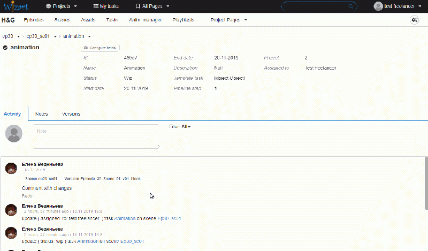This screenshot has height=251, width=428.
Task: Click the gray avatar beside the note box
Action: click(14, 134)
